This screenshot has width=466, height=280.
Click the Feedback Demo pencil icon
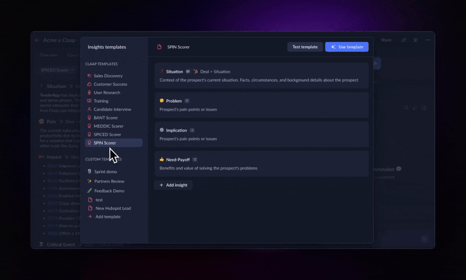point(90,191)
